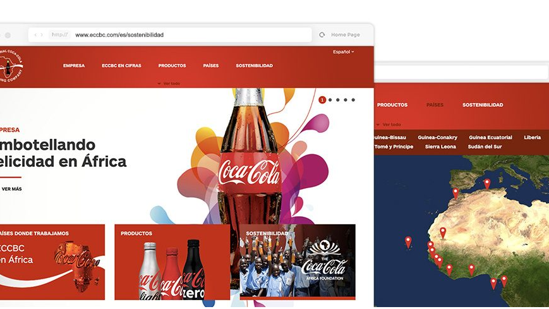Image resolution: width=549 pixels, height=309 pixels.
Task: Click the URL address bar field
Action: 170,35
